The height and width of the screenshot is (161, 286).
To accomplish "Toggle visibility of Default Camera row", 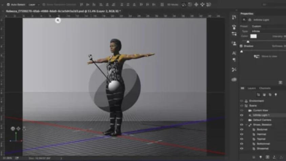I will [x=242, y=120].
